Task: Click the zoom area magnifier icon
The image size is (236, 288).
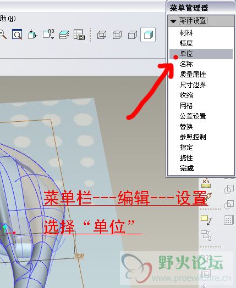Action: (x=17, y=34)
